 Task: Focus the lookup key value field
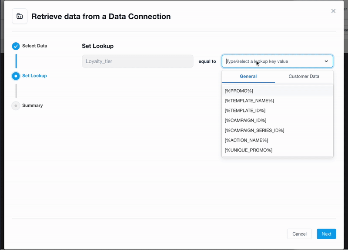pos(274,61)
